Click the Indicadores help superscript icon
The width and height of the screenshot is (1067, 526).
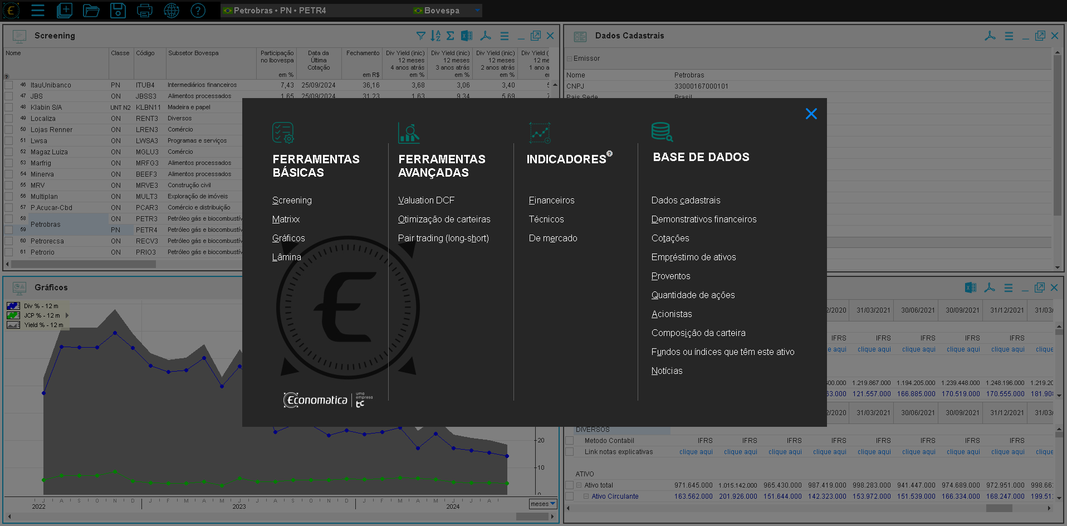[609, 153]
